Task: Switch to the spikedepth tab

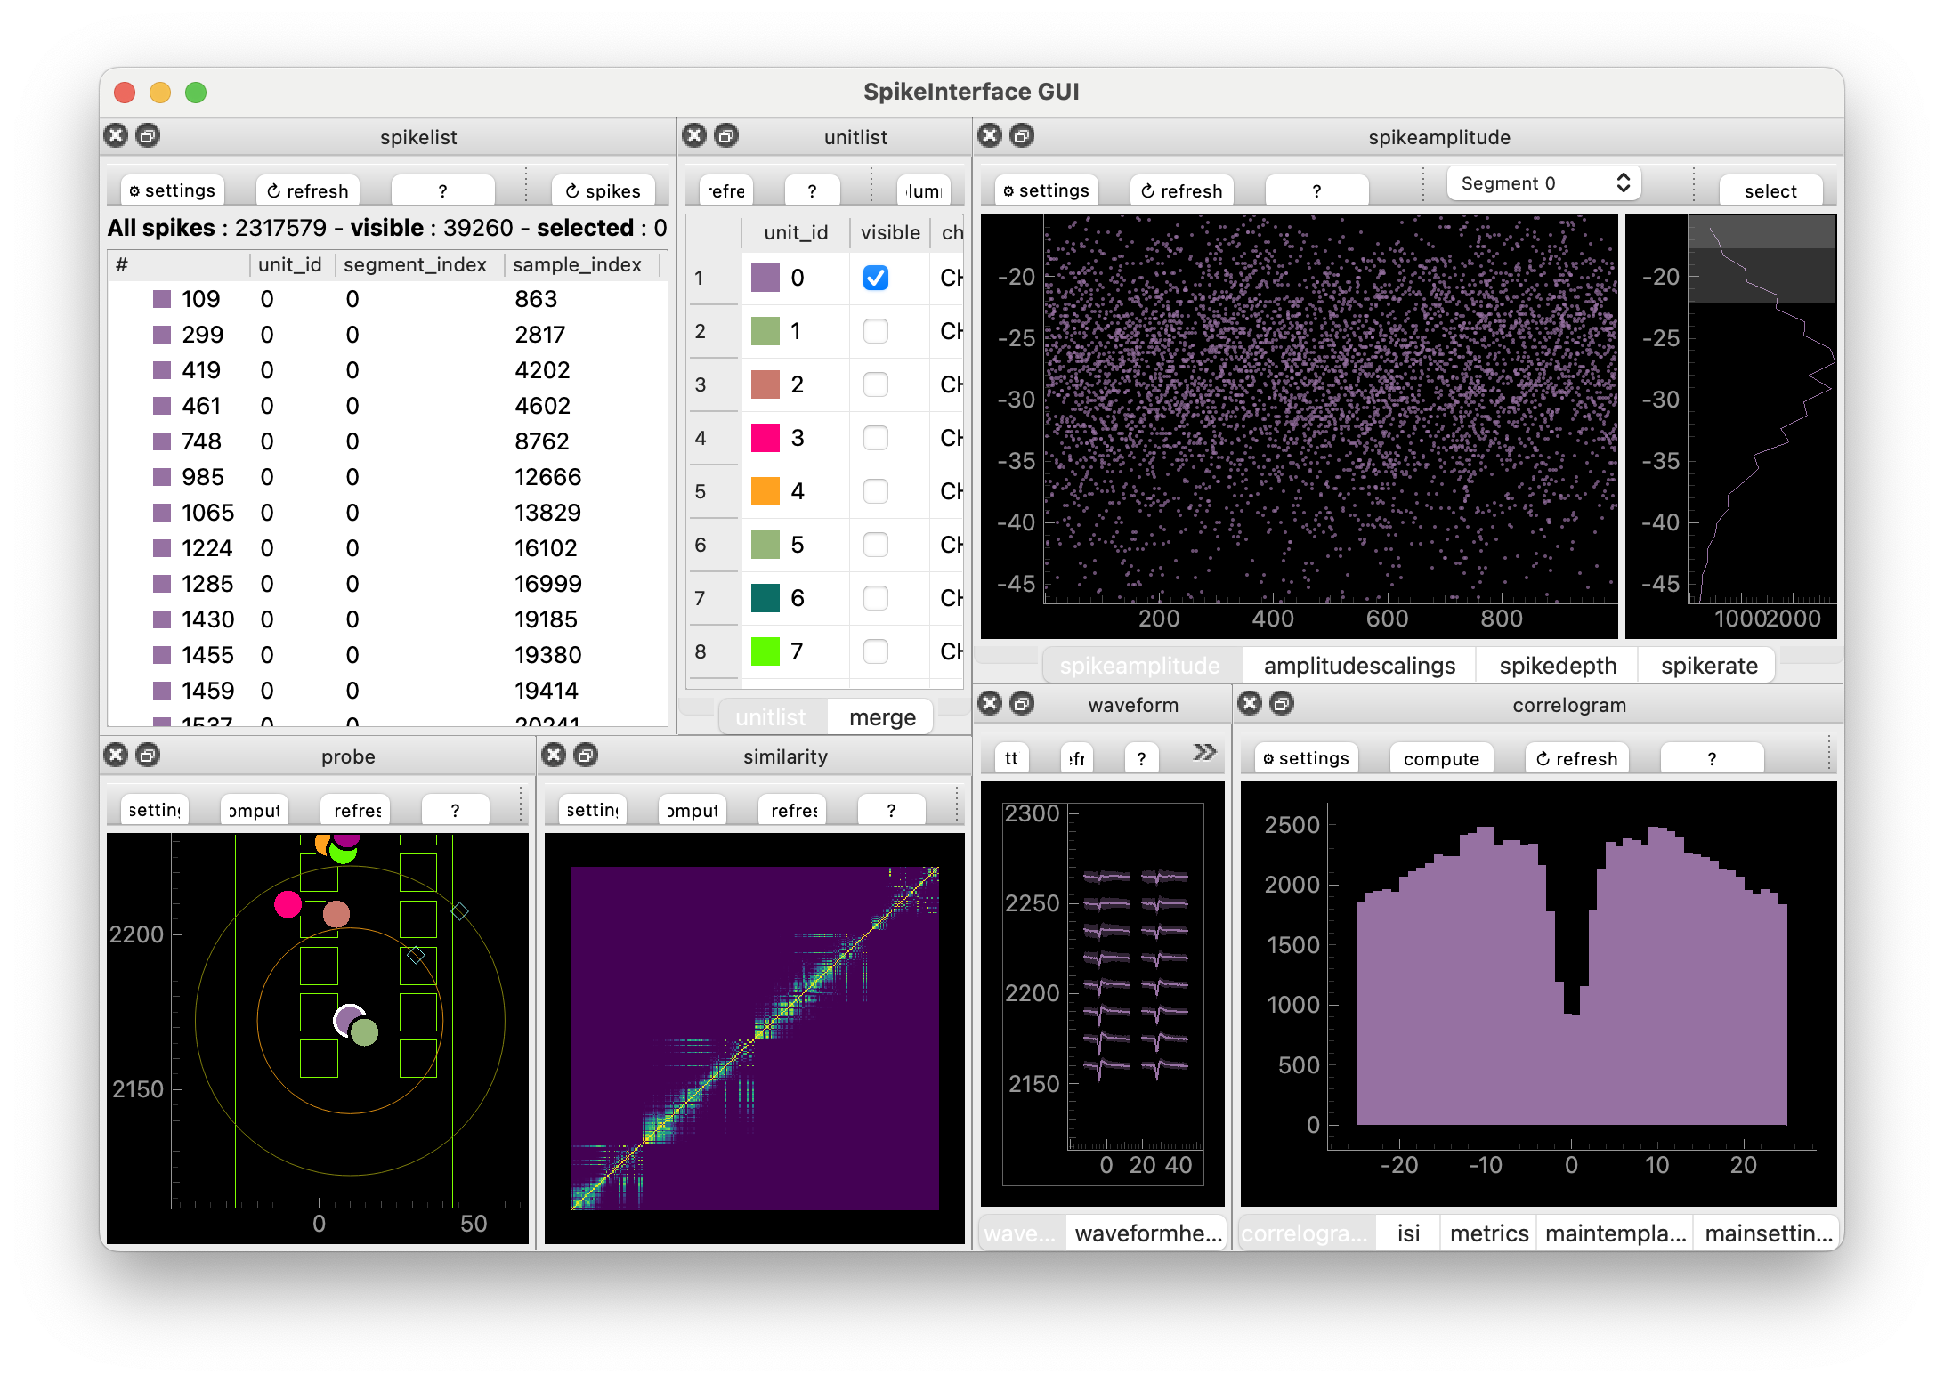Action: [x=1558, y=666]
